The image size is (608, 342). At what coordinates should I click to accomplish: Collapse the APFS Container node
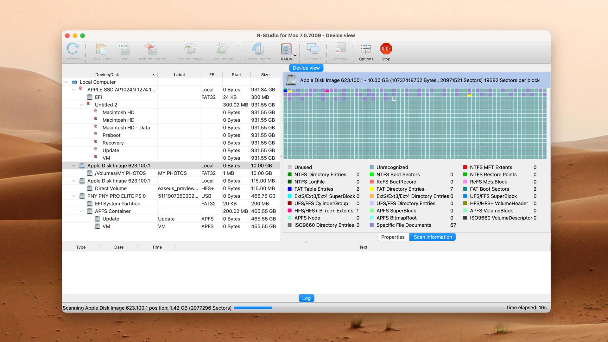click(81, 211)
